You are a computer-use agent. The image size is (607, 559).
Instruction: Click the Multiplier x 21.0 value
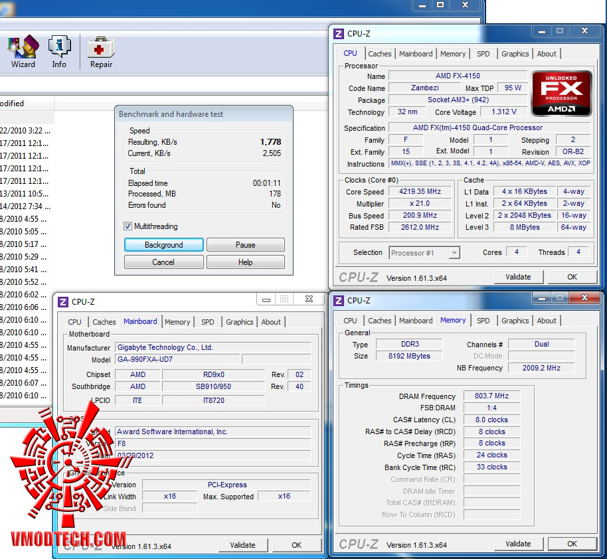[420, 203]
